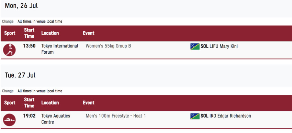Click Location header in Tuesday table
The width and height of the screenshot is (292, 133).
pyautogui.click(x=50, y=103)
